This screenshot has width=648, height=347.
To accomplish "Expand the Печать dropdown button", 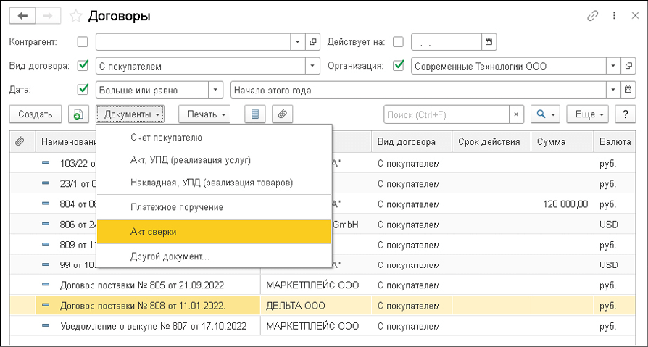I will click(x=208, y=114).
